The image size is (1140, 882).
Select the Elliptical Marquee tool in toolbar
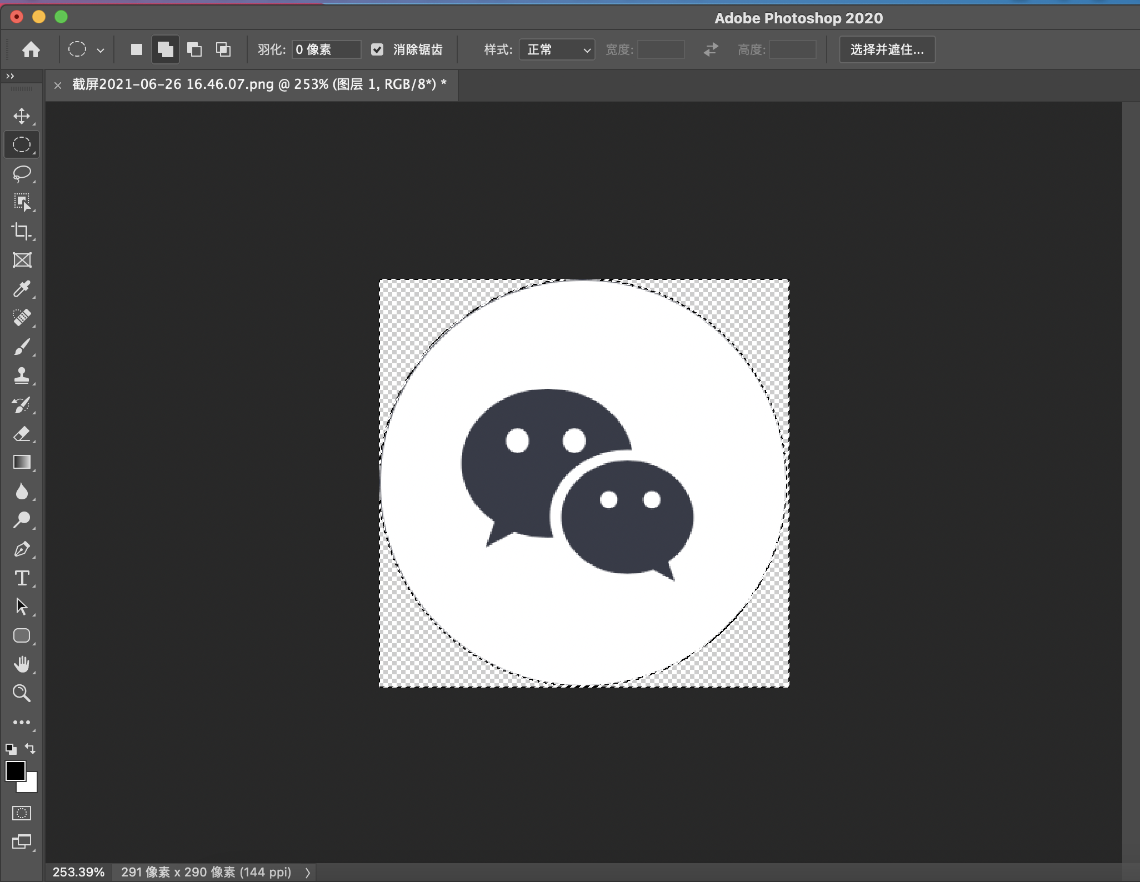(x=22, y=145)
